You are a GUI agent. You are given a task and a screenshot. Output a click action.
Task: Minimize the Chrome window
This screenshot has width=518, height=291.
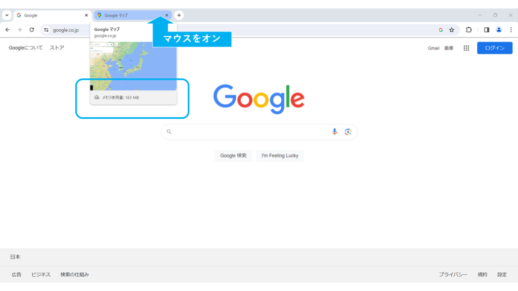coord(480,15)
